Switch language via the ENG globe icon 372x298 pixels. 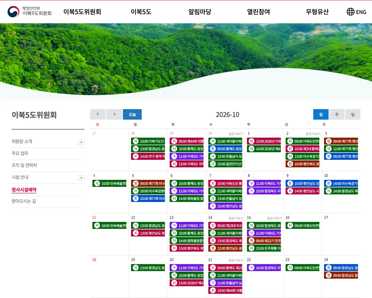(x=356, y=12)
